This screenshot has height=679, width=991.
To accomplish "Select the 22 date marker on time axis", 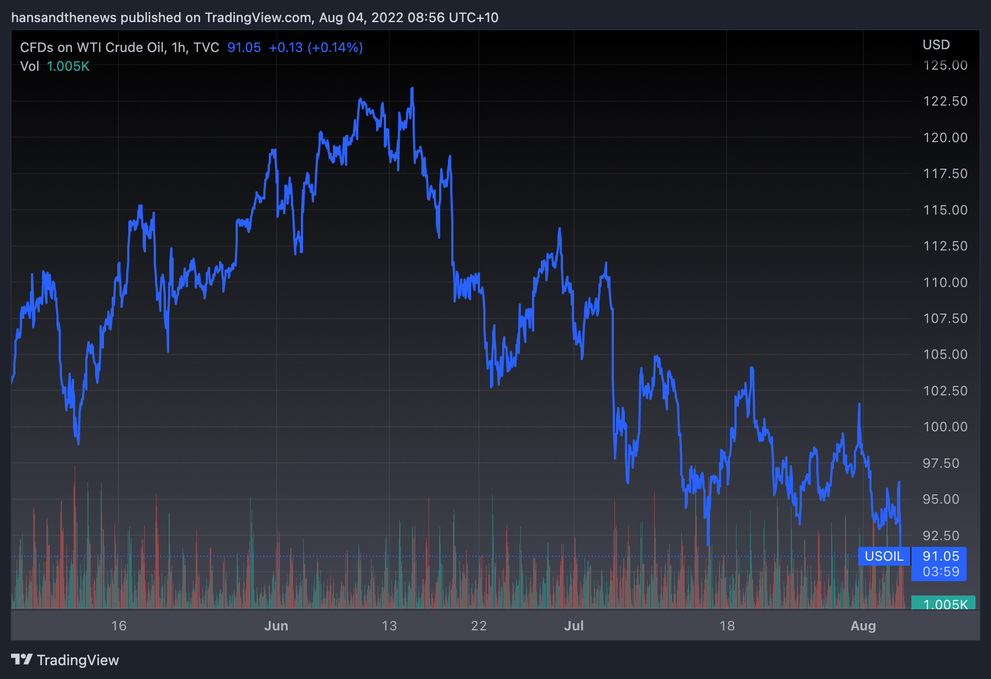I will 479,626.
